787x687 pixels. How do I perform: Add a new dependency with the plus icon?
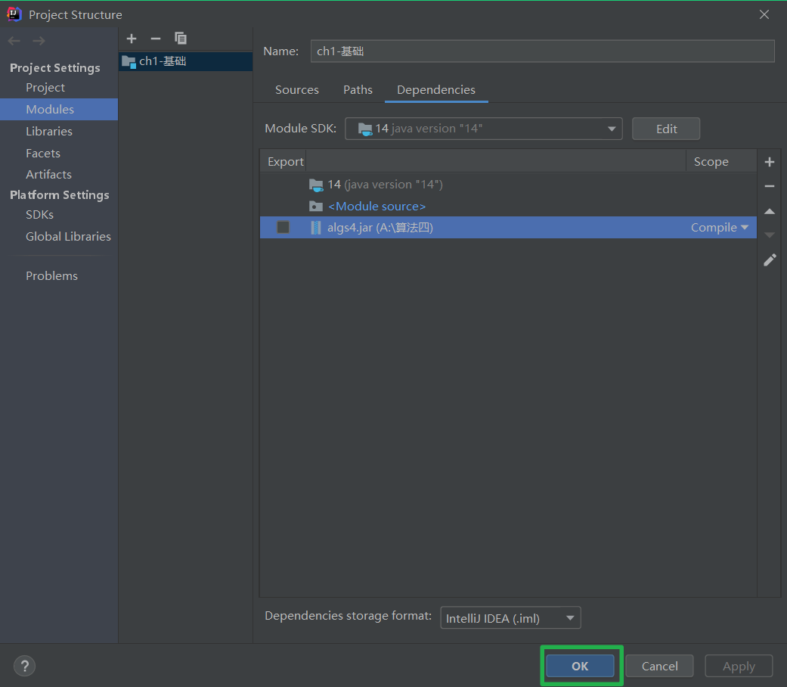(x=769, y=161)
